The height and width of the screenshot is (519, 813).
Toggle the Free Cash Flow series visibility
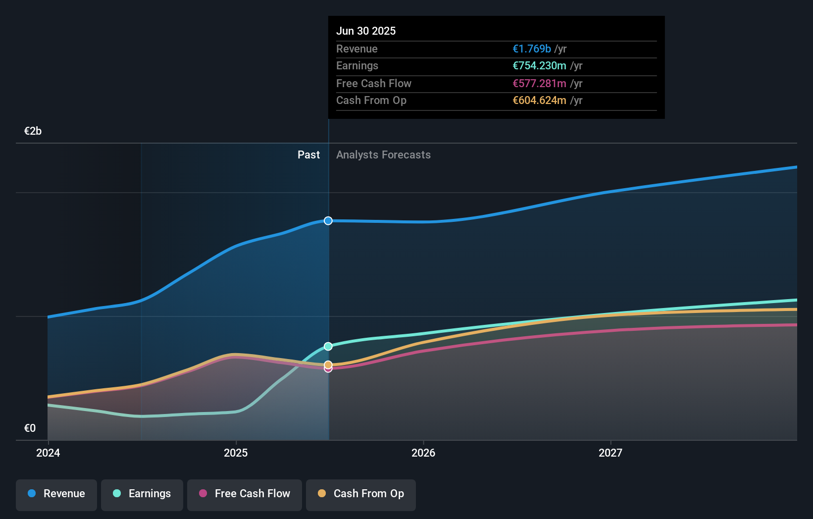(244, 495)
